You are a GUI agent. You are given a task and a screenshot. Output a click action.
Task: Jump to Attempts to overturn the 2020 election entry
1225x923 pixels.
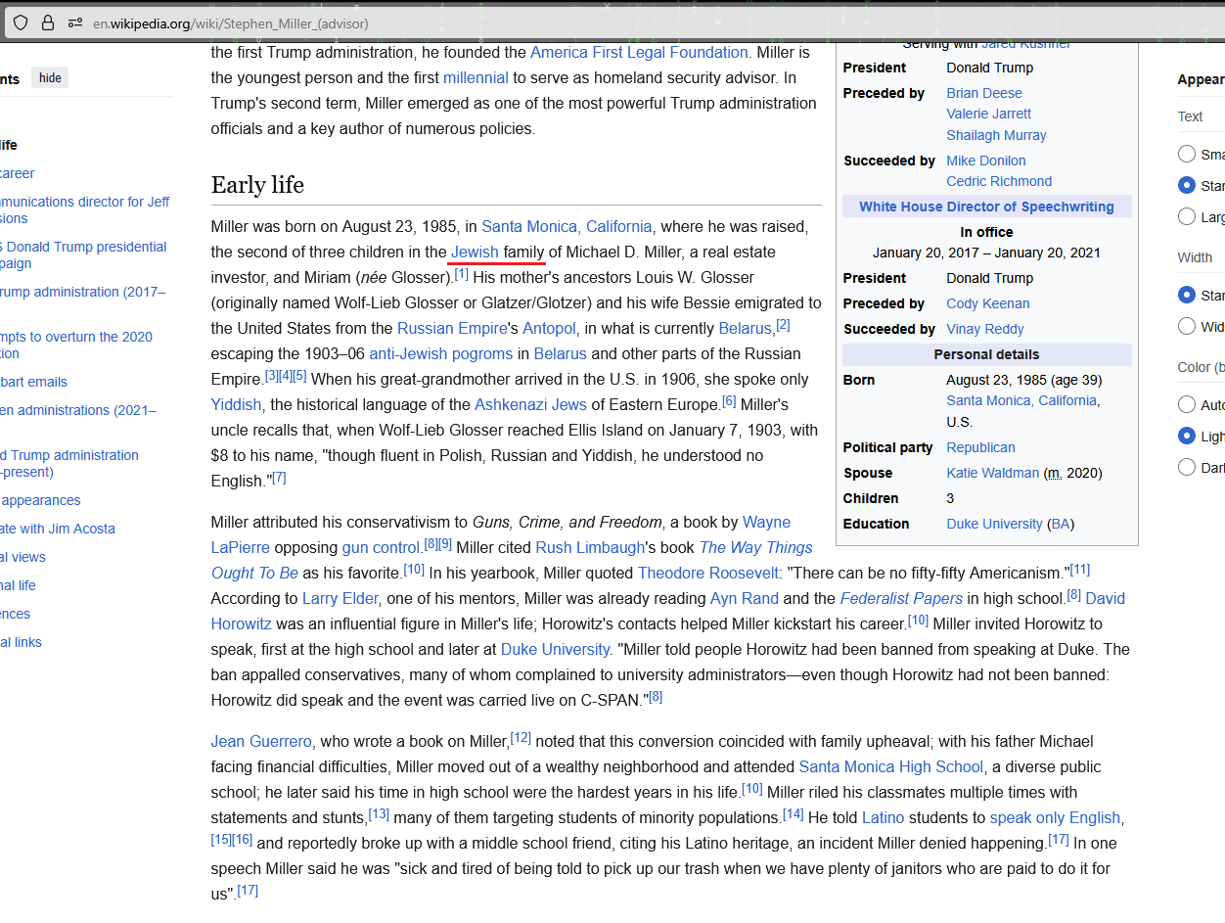pyautogui.click(x=76, y=345)
